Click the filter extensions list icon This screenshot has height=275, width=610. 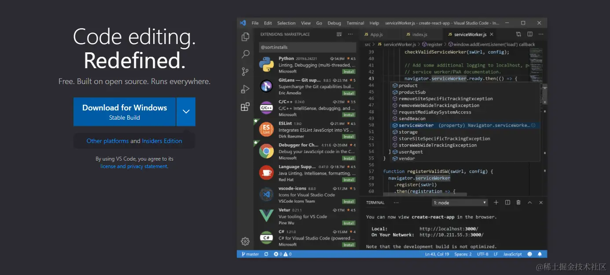pos(339,34)
